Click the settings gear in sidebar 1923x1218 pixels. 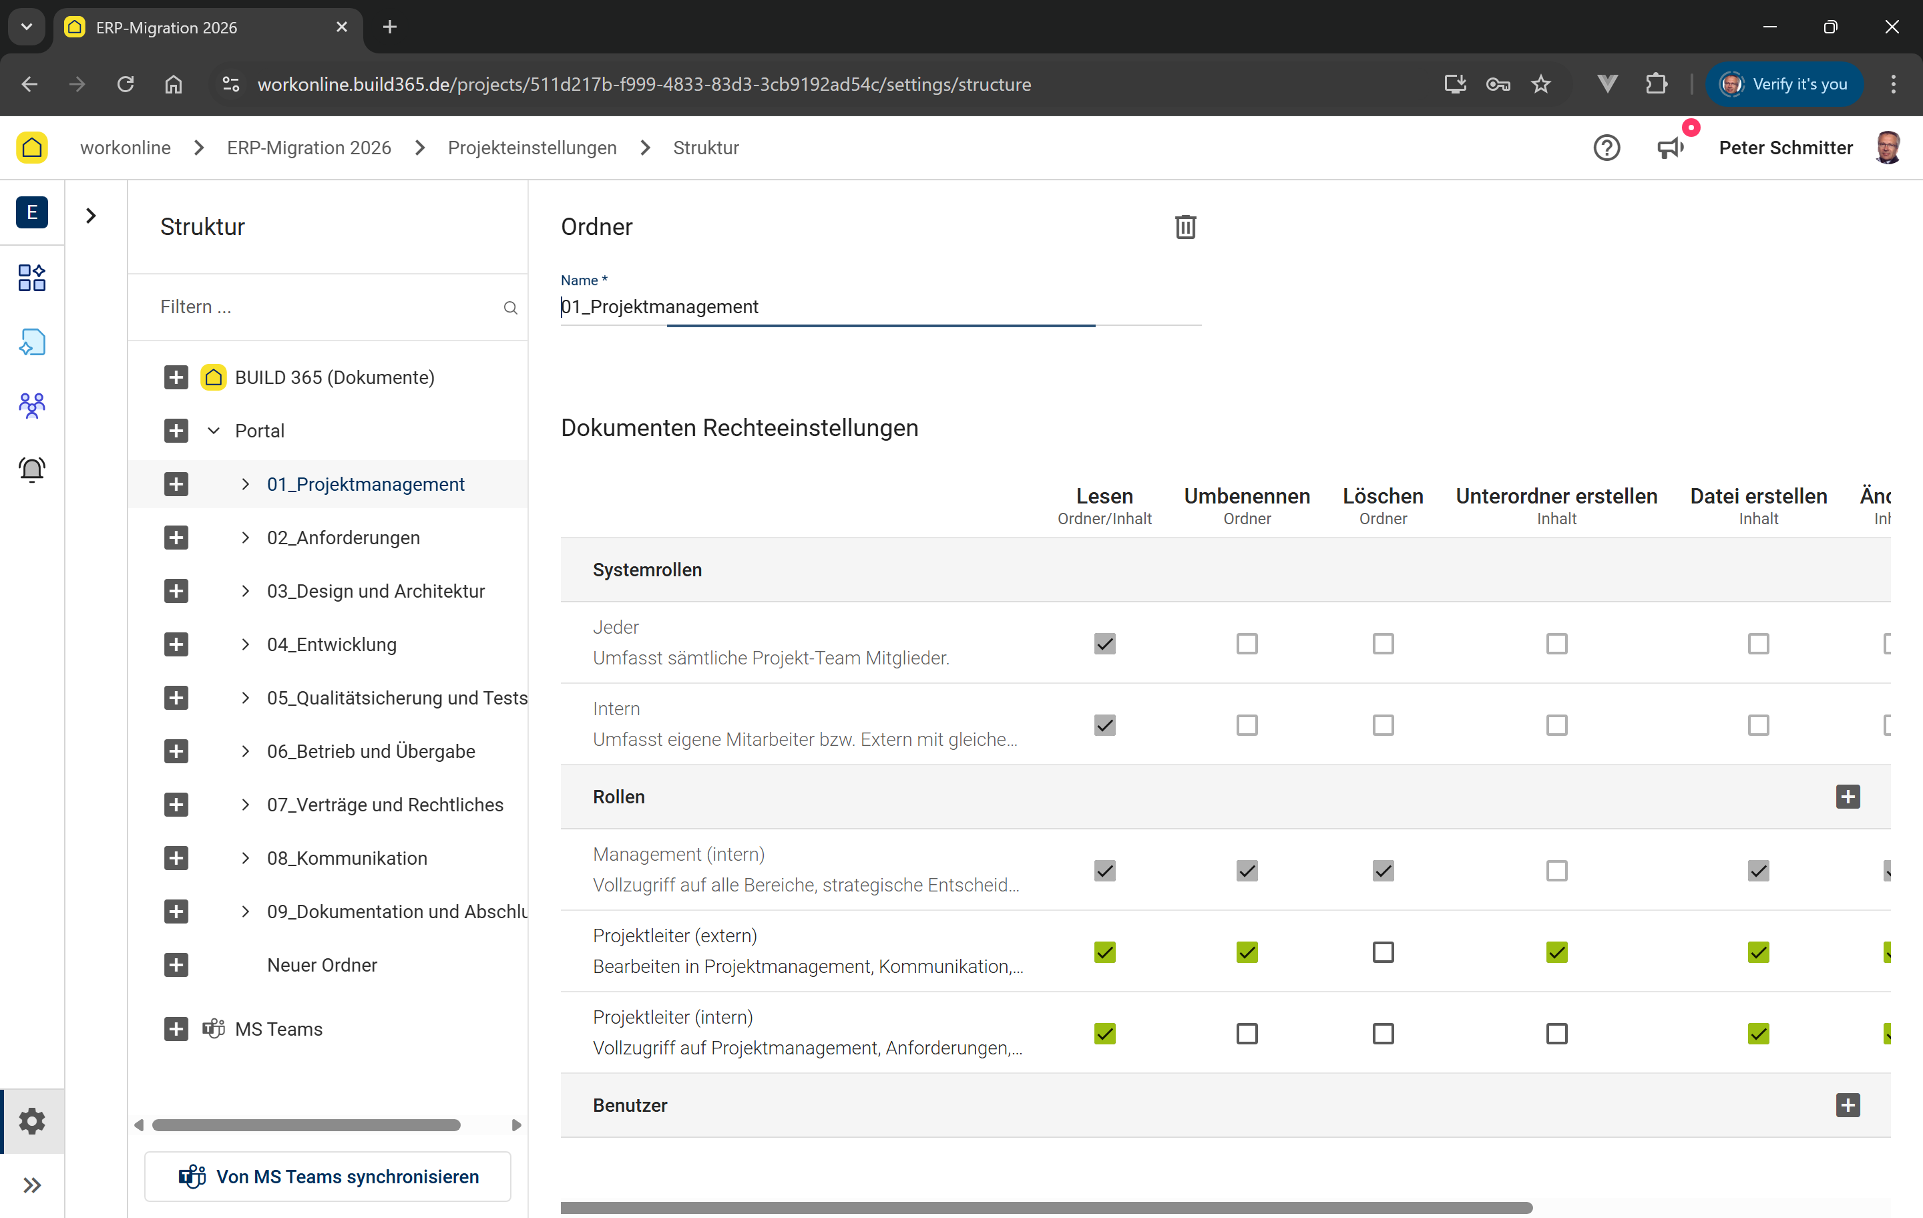click(32, 1121)
